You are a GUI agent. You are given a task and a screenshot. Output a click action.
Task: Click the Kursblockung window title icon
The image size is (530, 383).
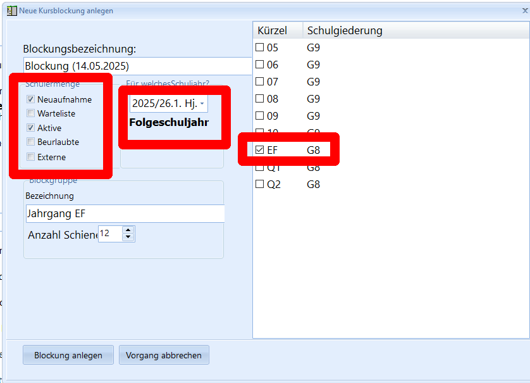tap(12, 11)
